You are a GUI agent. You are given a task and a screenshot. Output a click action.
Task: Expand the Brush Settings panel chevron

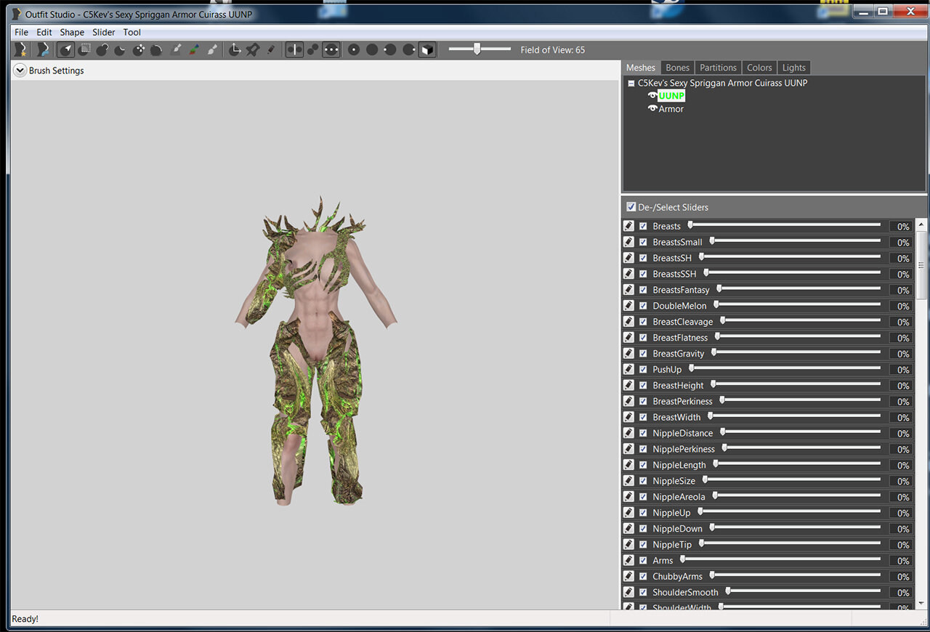[x=20, y=70]
